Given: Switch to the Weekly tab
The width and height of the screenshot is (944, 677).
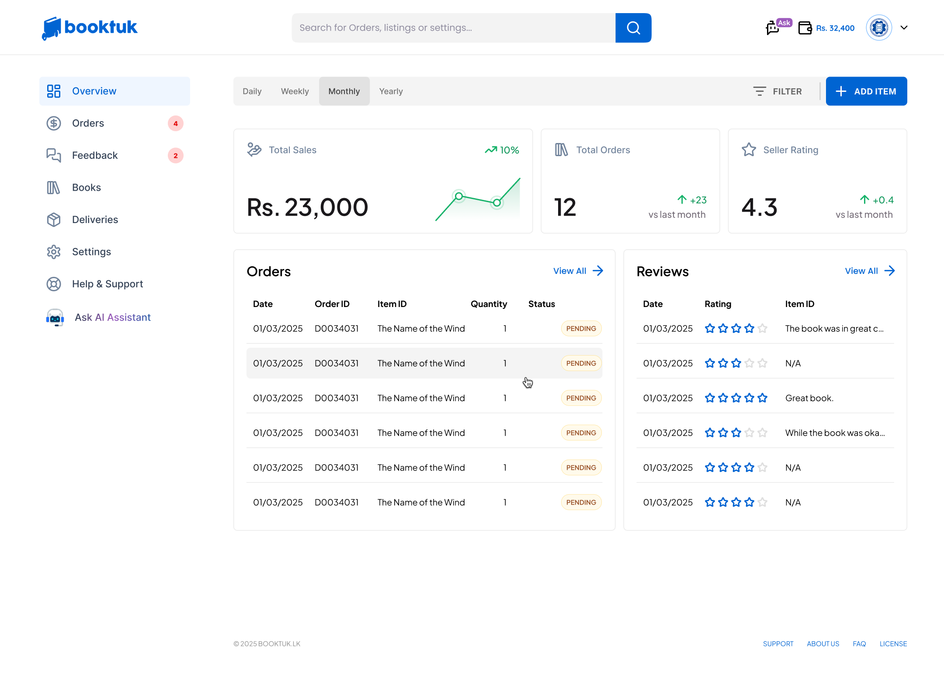Looking at the screenshot, I should 295,91.
